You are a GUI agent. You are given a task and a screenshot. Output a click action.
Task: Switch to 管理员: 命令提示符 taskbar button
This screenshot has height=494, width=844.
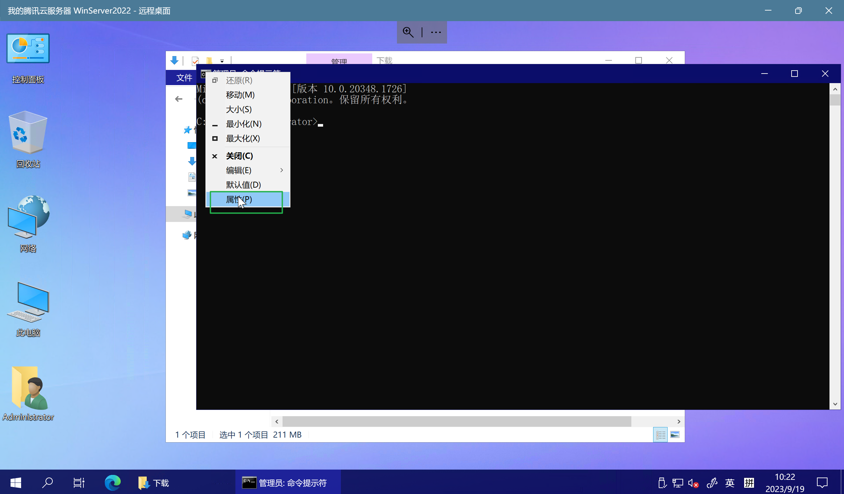(x=288, y=482)
